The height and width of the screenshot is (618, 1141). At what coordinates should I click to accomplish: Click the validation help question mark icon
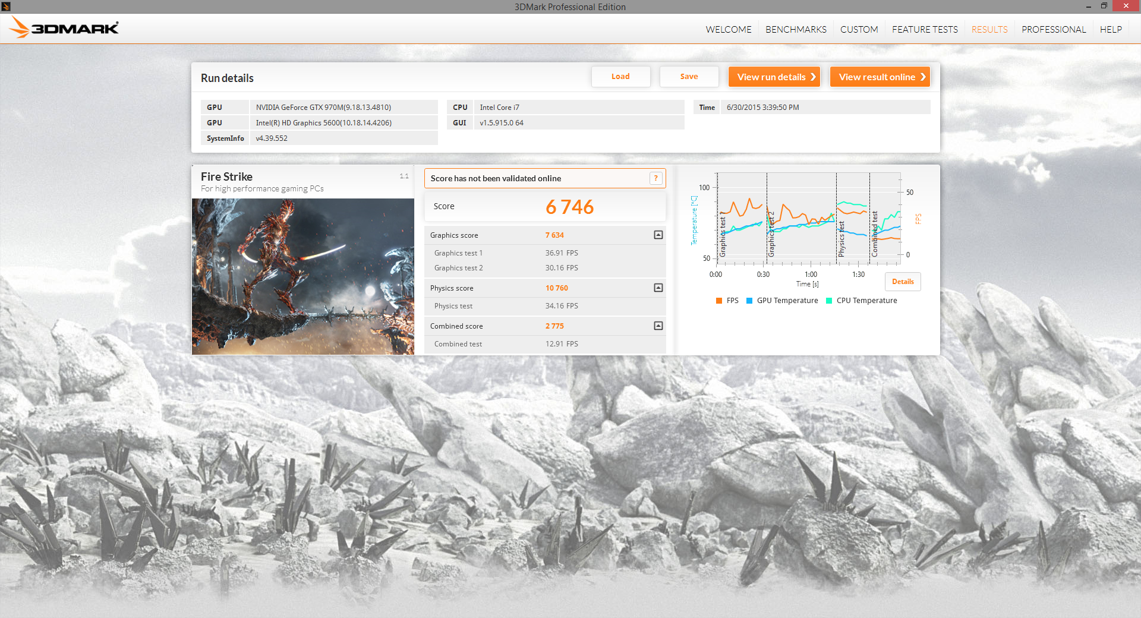pos(656,178)
